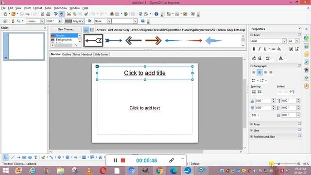Pause the screen recording
Image resolution: width=311 pixels, height=175 pixels.
click(x=115, y=160)
